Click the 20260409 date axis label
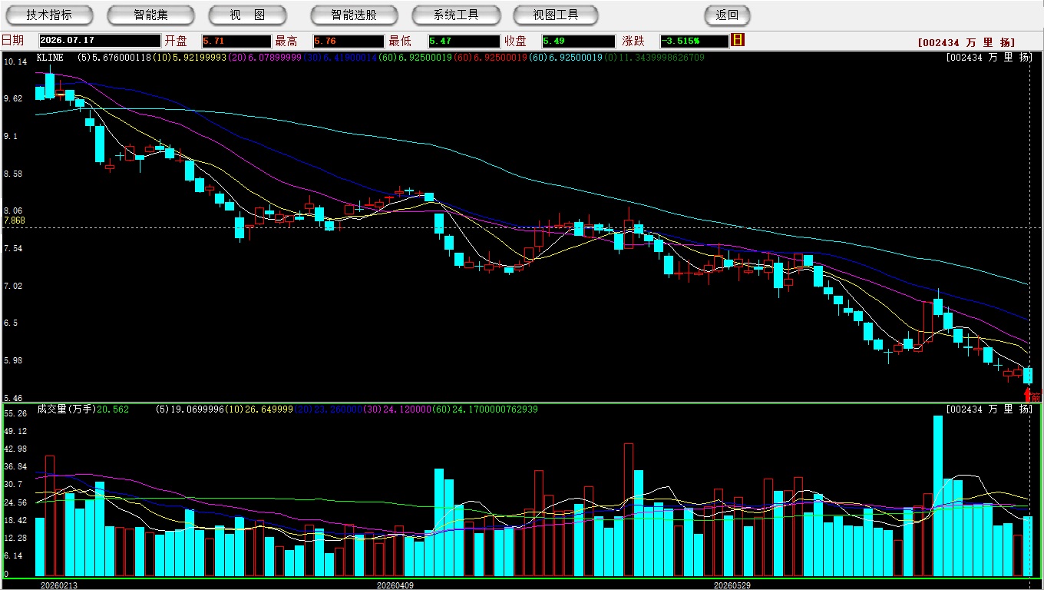The height and width of the screenshot is (590, 1044). click(x=395, y=585)
